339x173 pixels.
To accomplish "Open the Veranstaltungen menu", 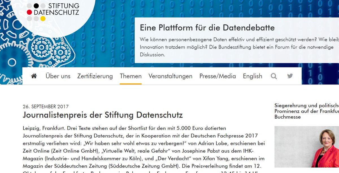I will (170, 76).
